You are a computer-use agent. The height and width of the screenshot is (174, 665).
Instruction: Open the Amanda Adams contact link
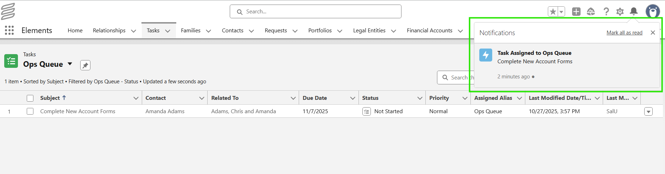click(x=165, y=111)
